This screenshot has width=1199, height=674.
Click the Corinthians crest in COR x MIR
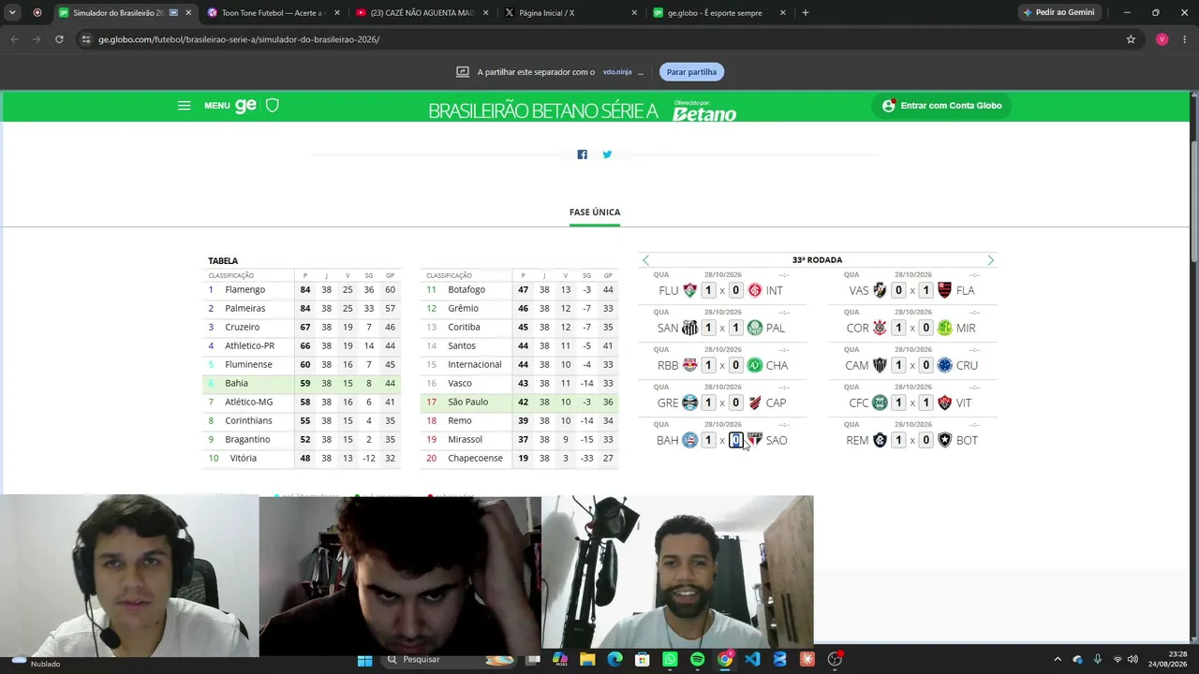coord(880,328)
